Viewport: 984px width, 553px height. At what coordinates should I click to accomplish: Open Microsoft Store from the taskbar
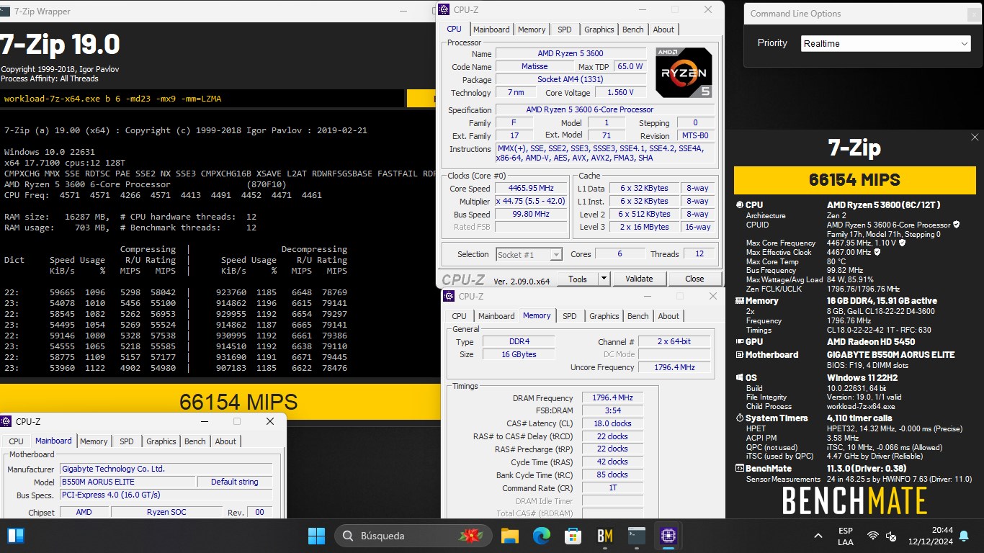point(573,536)
